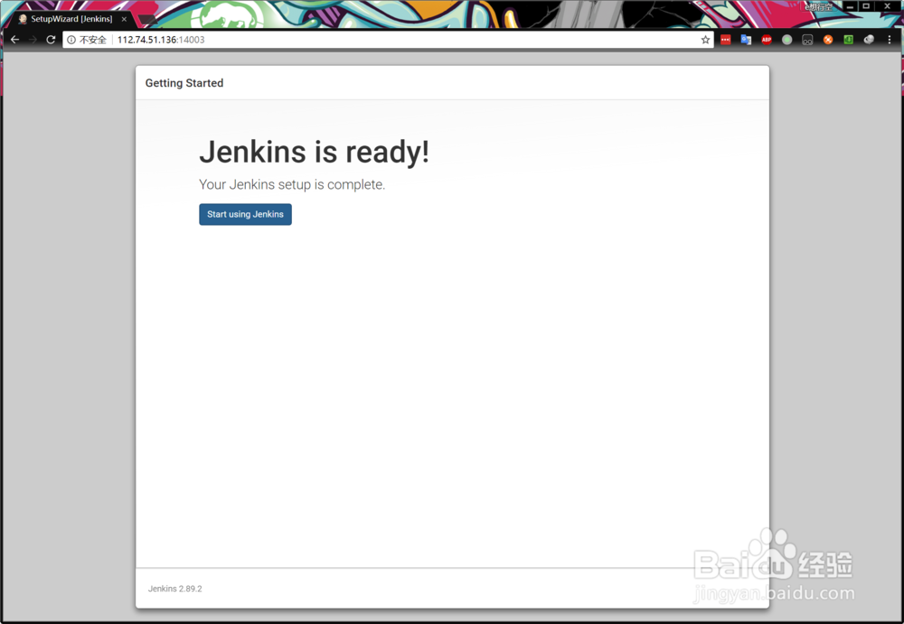Image resolution: width=904 pixels, height=624 pixels.
Task: Click the Jenkins 2.89.2 version label
Action: click(174, 588)
